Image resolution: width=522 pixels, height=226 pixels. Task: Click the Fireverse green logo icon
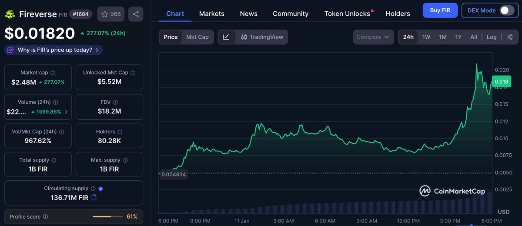10,14
